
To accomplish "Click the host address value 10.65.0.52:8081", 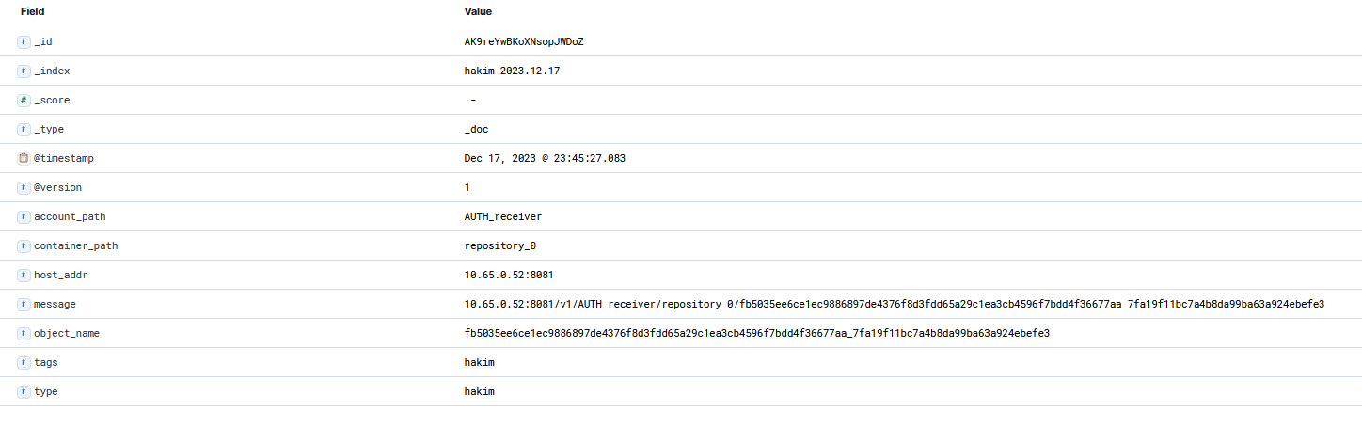I will coord(509,276).
